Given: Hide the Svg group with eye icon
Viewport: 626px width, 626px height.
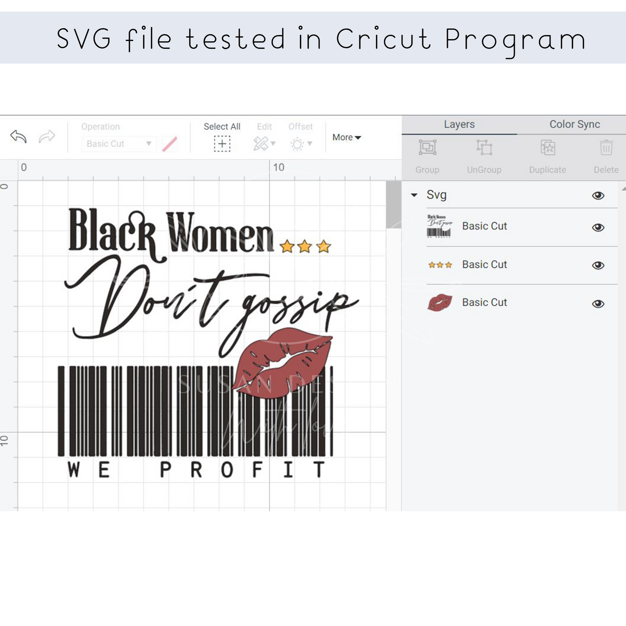Looking at the screenshot, I should (598, 195).
